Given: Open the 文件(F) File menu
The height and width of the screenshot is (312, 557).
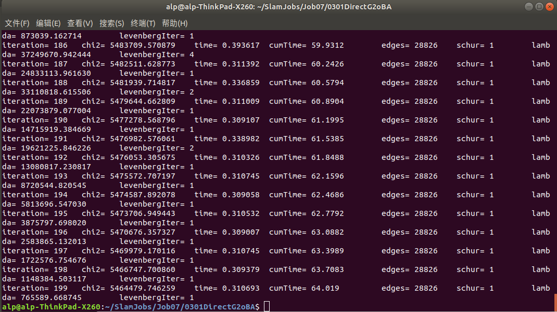Looking at the screenshot, I should 17,23.
